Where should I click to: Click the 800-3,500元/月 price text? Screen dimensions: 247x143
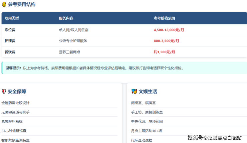pos(166,41)
